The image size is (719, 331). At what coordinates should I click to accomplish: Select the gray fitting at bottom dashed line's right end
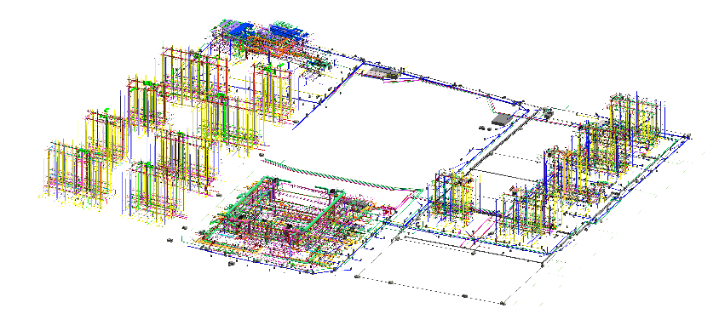[503, 303]
